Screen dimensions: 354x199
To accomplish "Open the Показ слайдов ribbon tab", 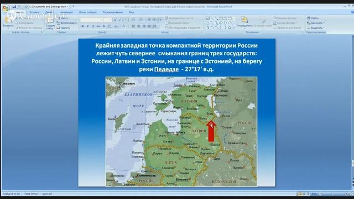I will [x=87, y=12].
